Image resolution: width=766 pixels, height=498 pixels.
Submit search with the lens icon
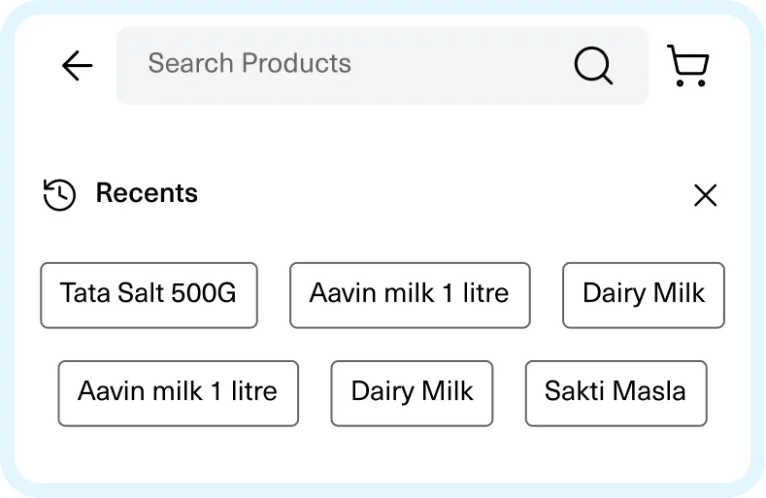coord(593,65)
